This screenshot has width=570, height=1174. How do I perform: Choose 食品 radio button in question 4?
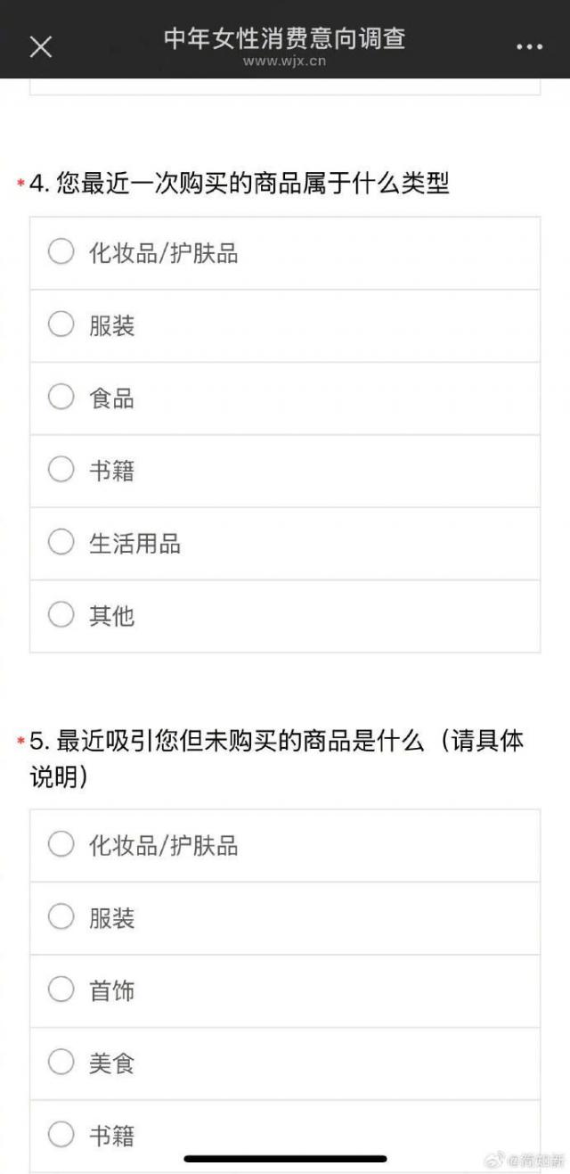[x=61, y=398]
